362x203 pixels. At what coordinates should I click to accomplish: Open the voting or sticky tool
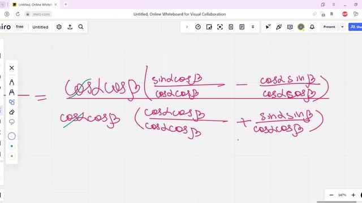209,27
